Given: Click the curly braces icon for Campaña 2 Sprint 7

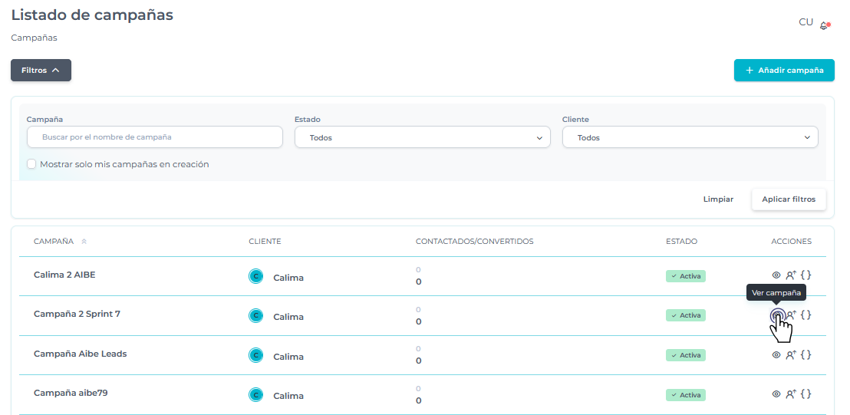Looking at the screenshot, I should [x=806, y=315].
